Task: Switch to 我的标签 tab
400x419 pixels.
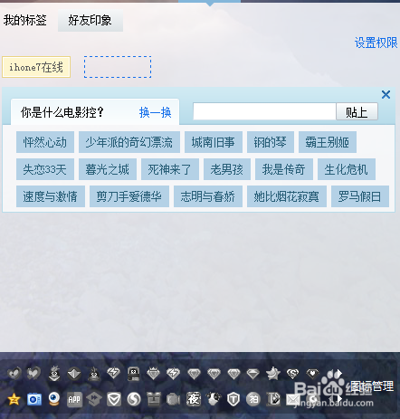Action: 25,20
